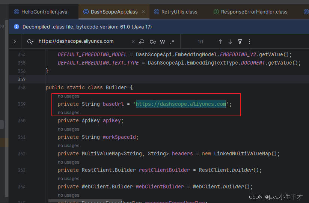Click the horizontal scrollbar at editor bottom

tap(85, 201)
